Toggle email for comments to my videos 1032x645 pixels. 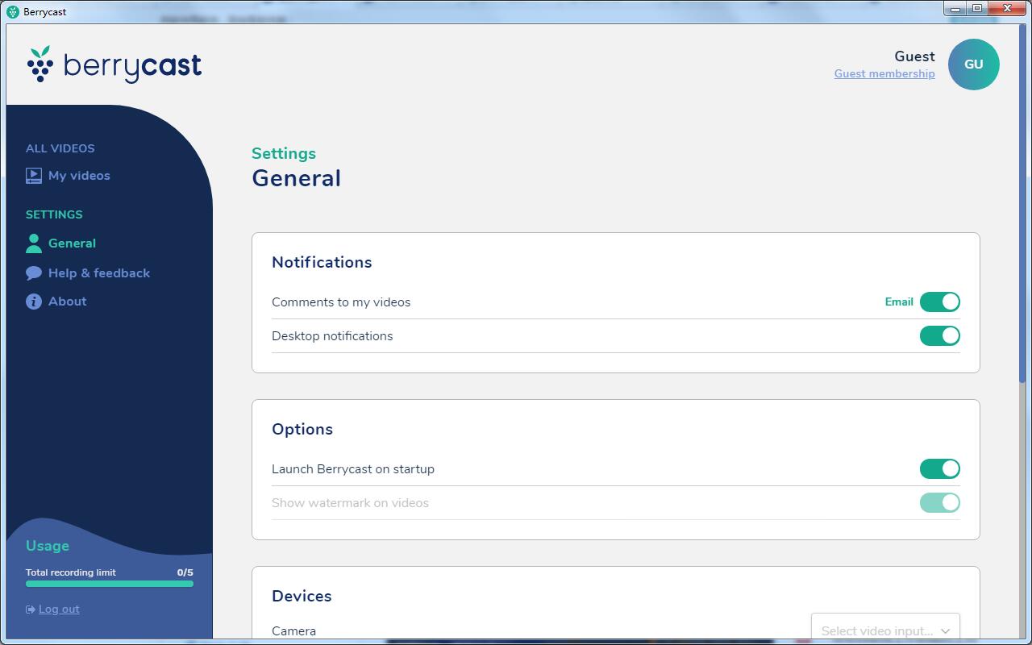939,302
